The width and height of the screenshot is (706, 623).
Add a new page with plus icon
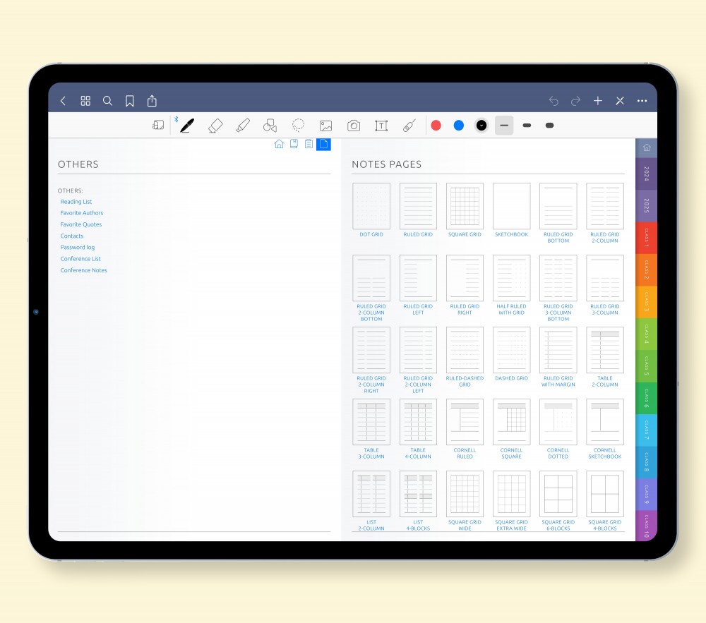tap(597, 101)
